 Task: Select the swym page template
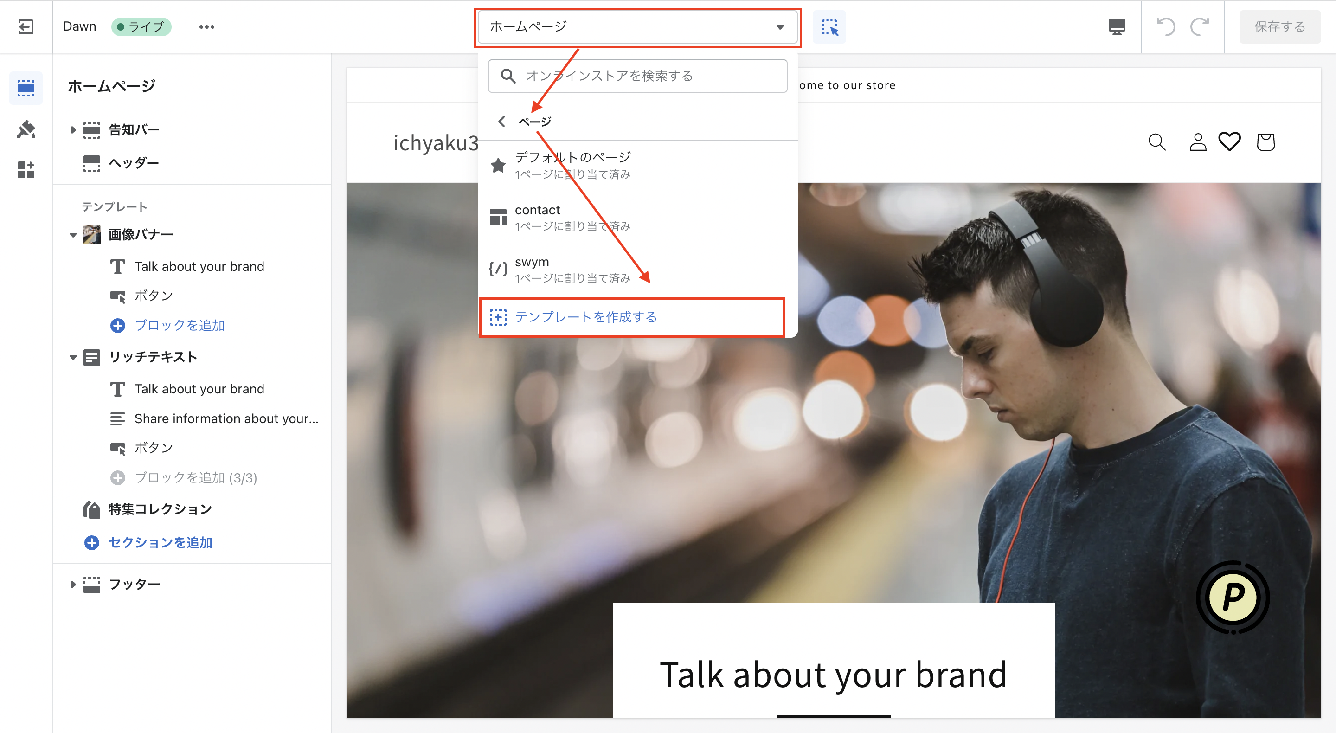point(637,269)
